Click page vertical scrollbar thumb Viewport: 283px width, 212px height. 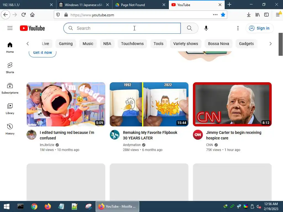pyautogui.click(x=281, y=44)
